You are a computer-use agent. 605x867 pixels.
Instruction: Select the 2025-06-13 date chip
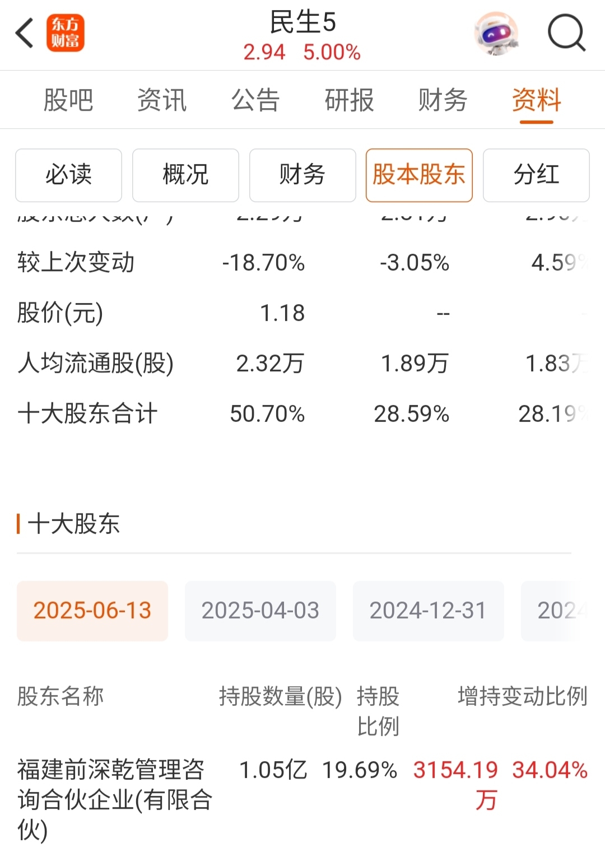coord(92,611)
